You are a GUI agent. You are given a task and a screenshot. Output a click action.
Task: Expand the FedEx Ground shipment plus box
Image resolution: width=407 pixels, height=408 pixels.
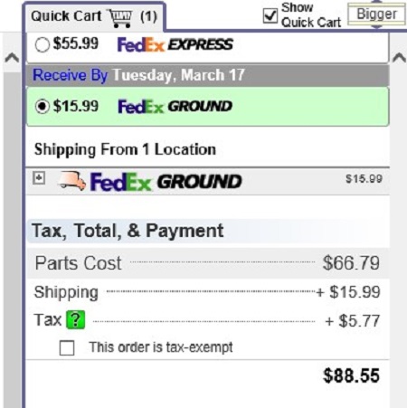(x=39, y=178)
